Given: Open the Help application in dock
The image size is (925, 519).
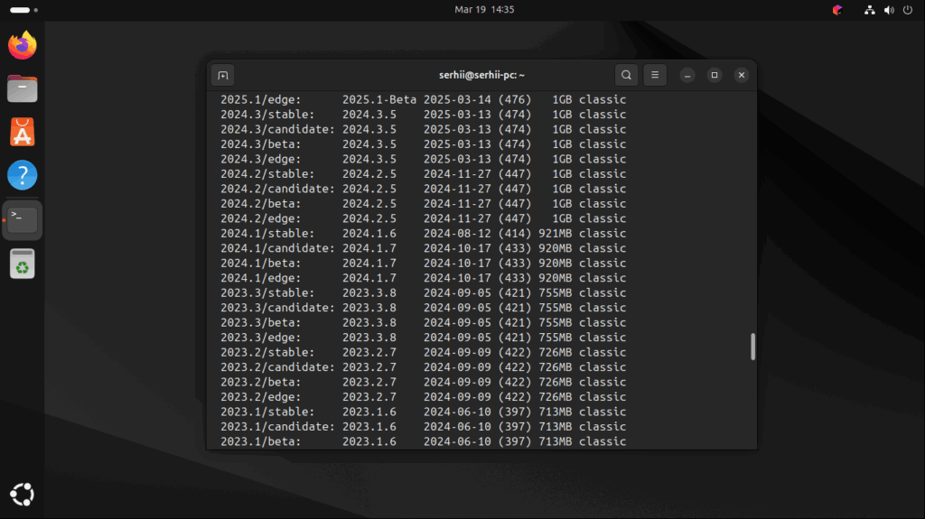Looking at the screenshot, I should (23, 175).
